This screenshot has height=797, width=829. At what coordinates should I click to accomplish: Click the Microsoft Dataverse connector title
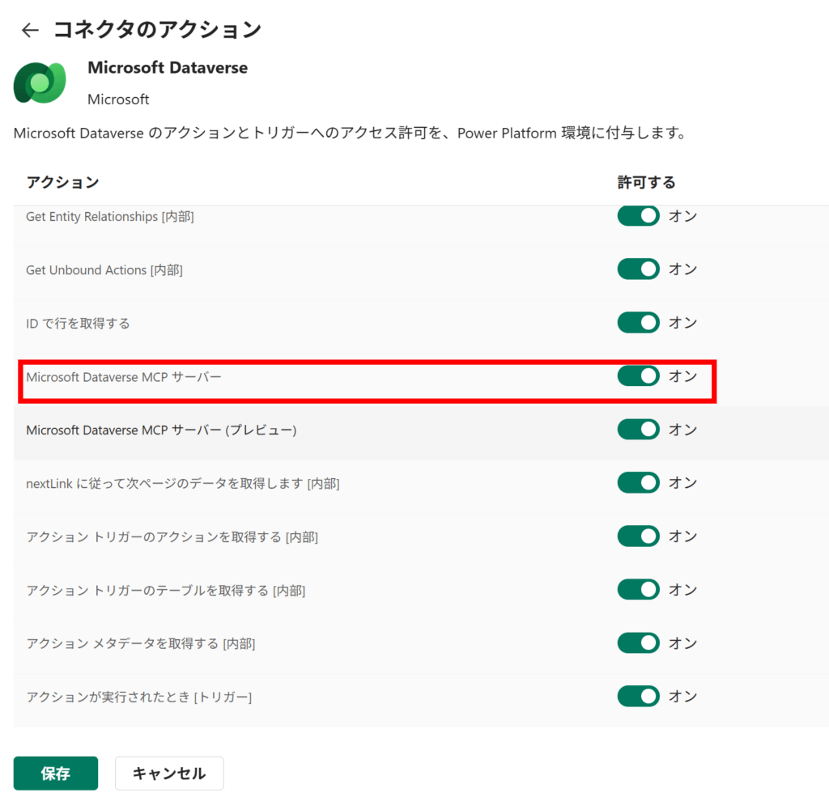click(168, 68)
